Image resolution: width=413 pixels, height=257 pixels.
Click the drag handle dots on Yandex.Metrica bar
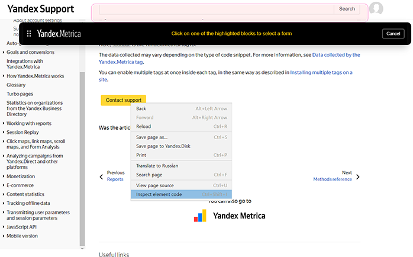[29, 34]
